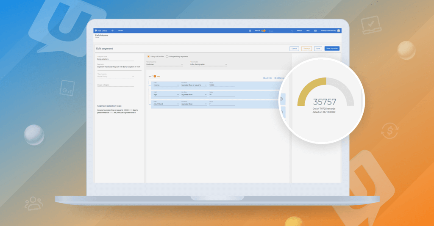Click the Add rule plus icon
This screenshot has height=226, width=434.
264,78
